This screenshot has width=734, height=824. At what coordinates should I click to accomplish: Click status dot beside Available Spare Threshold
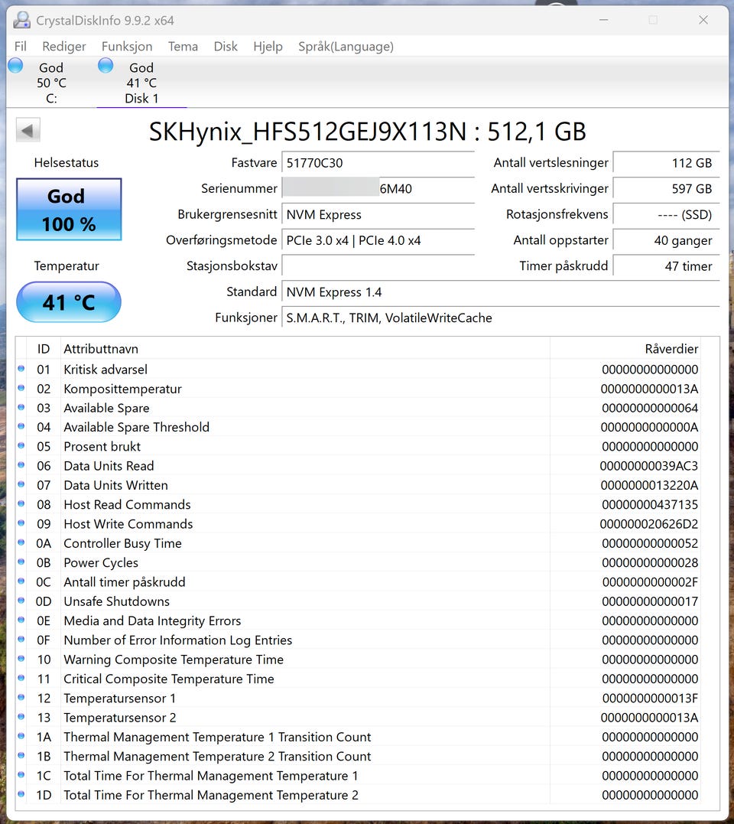coord(21,427)
